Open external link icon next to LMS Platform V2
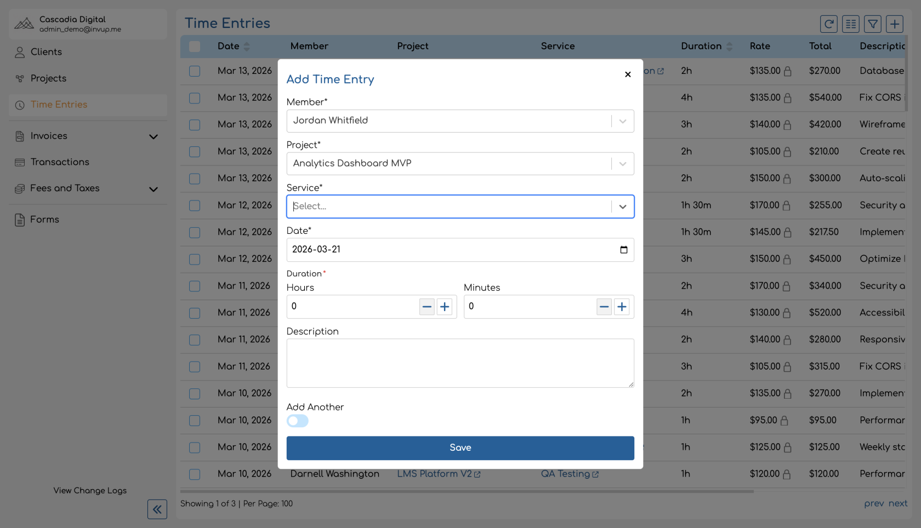The image size is (921, 528). coord(477,474)
